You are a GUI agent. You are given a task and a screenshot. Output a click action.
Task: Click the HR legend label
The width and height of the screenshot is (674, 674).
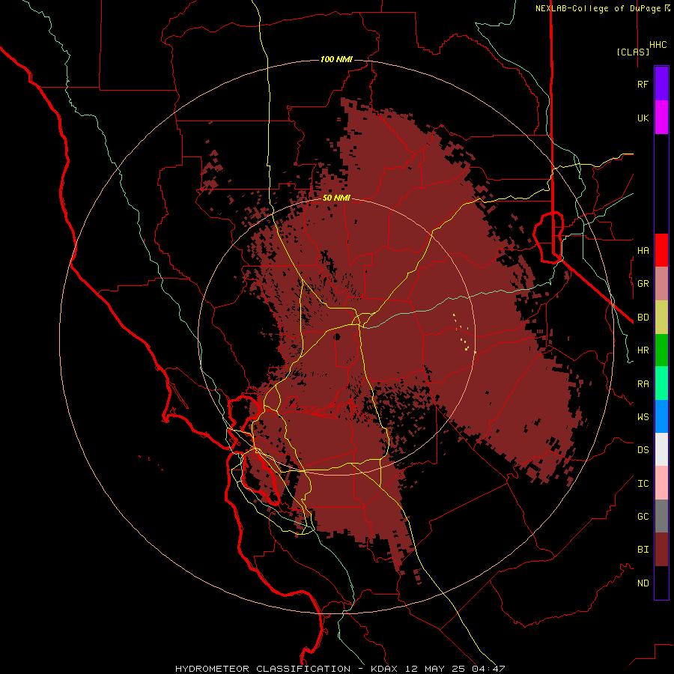pos(643,350)
